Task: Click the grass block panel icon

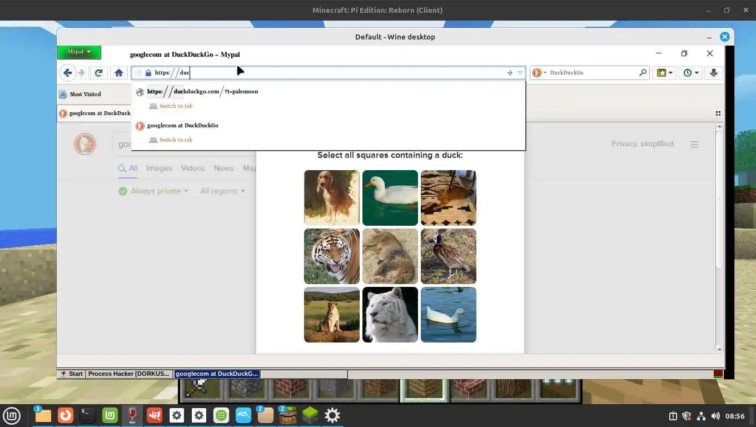Action: [310, 415]
